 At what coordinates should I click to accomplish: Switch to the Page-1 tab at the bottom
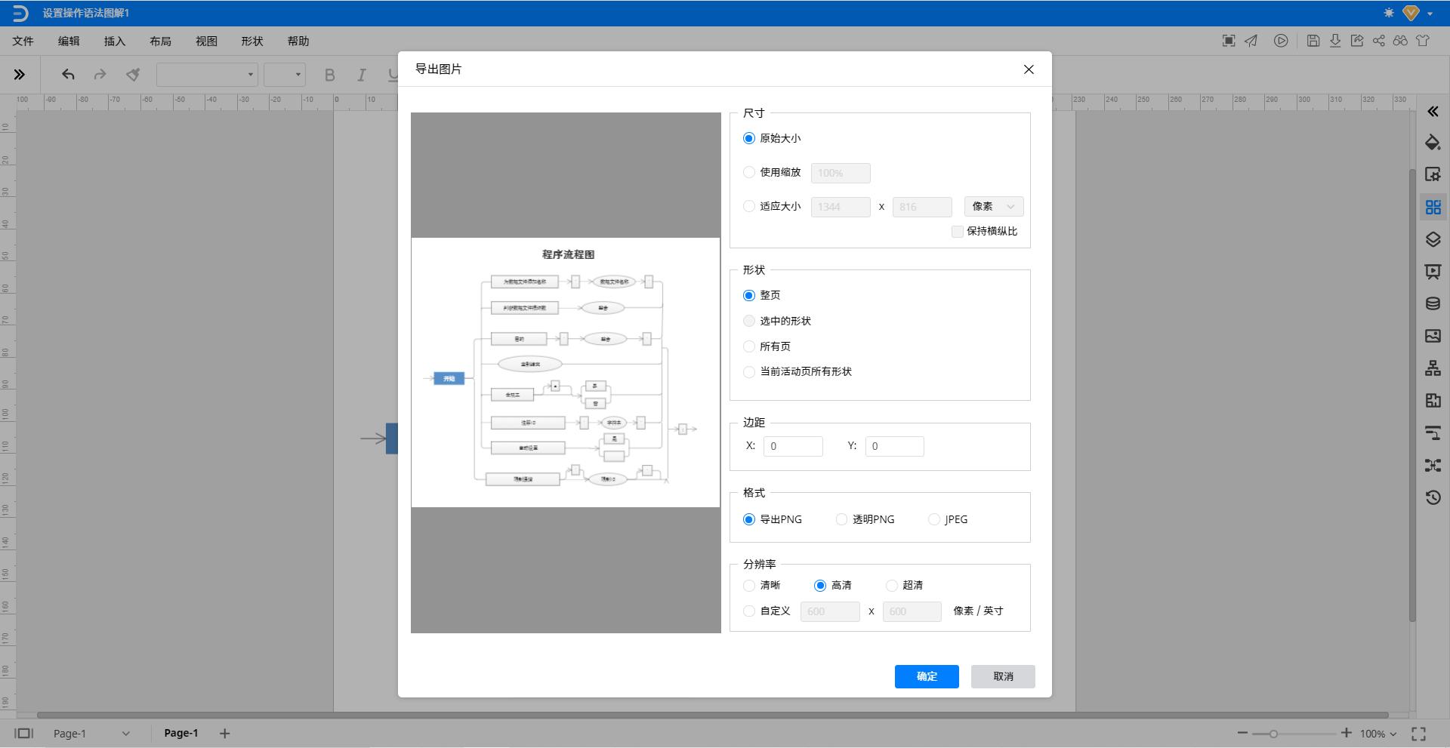click(x=180, y=733)
